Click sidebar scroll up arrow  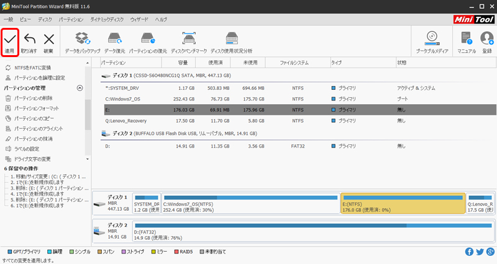(x=88, y=63)
